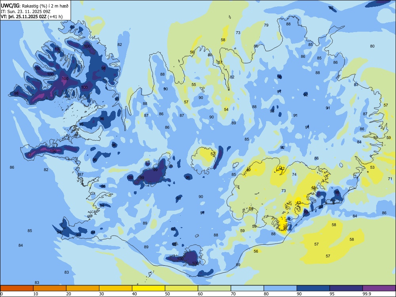
Task: Click the legend tick label '90'
Action: [299, 294]
